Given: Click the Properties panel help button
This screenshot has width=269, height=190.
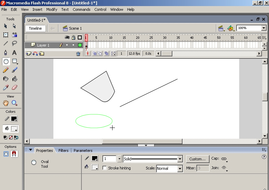Looking at the screenshot, I should coord(264,157).
